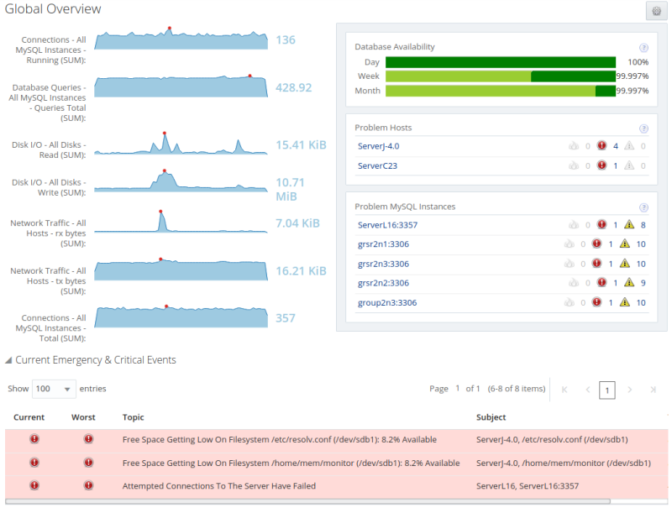Click the Disk I/O Read sparkline graph
The width and height of the screenshot is (672, 508).
pyautogui.click(x=181, y=144)
